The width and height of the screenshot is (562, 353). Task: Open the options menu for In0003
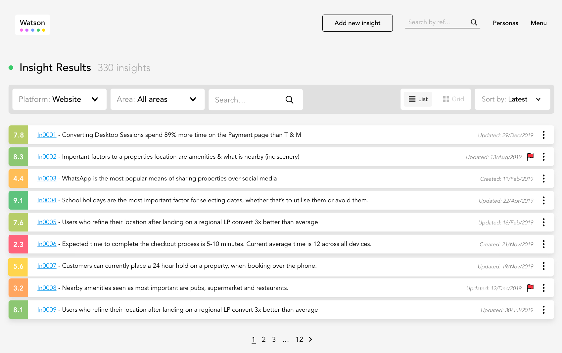pos(543,178)
